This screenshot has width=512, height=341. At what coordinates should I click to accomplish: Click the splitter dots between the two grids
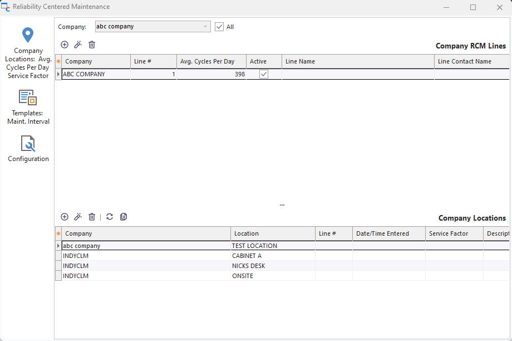(282, 205)
